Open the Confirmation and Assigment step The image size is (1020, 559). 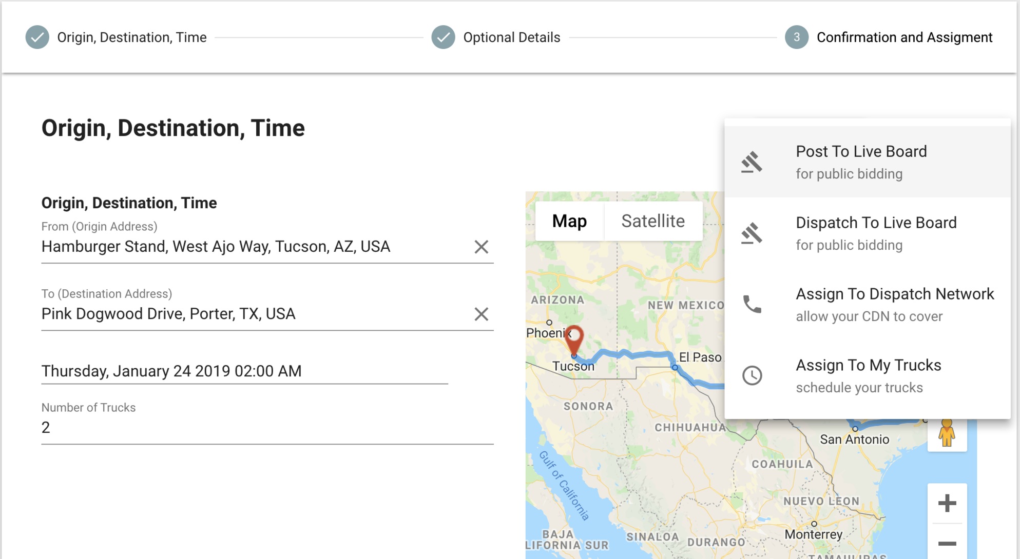click(889, 37)
